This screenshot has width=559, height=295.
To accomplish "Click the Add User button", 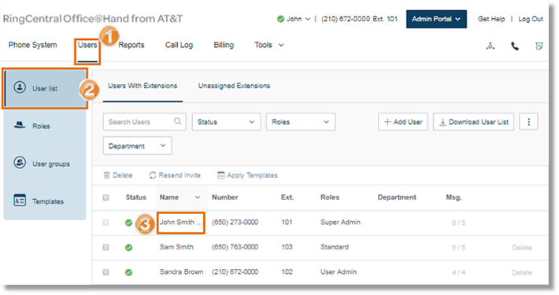I will (x=403, y=122).
